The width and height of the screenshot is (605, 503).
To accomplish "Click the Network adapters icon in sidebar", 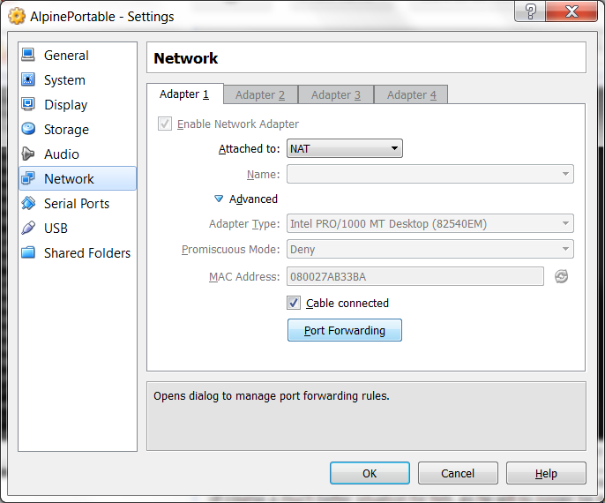I will [x=28, y=178].
